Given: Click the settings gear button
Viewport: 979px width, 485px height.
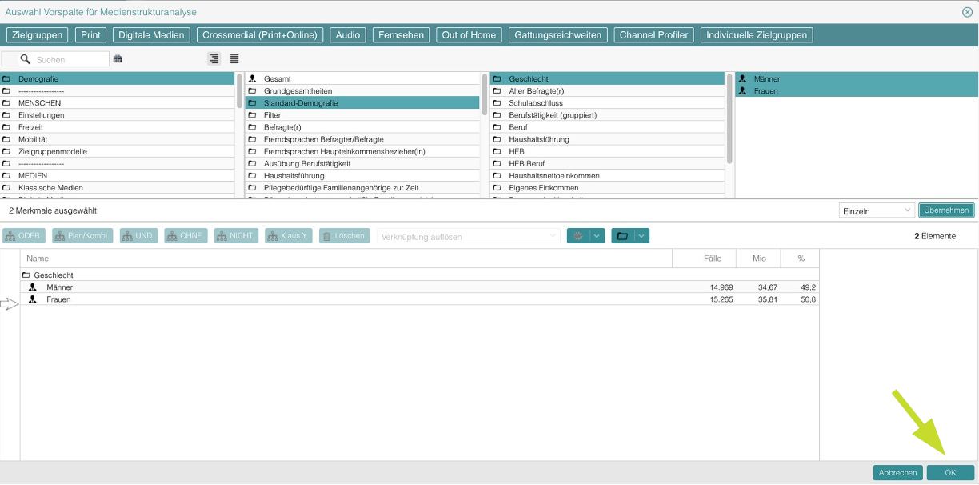Looking at the screenshot, I should [577, 236].
